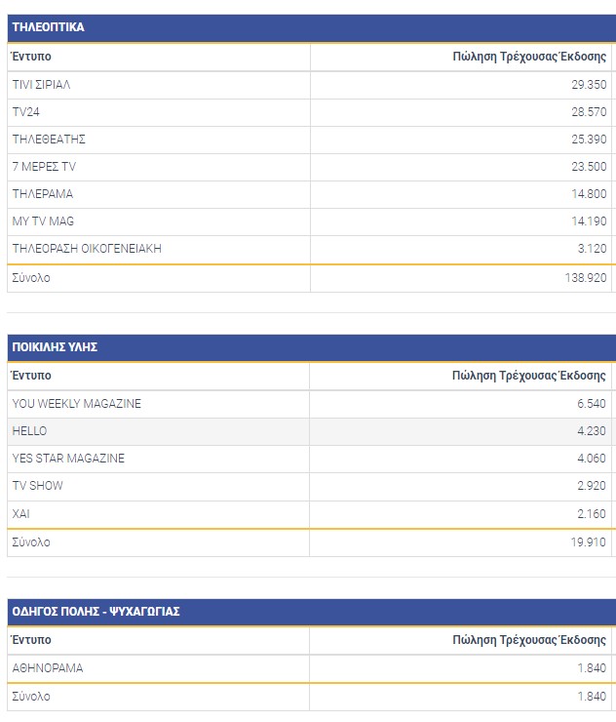Click the 19.910 total sales value
616x722 pixels.
589,542
